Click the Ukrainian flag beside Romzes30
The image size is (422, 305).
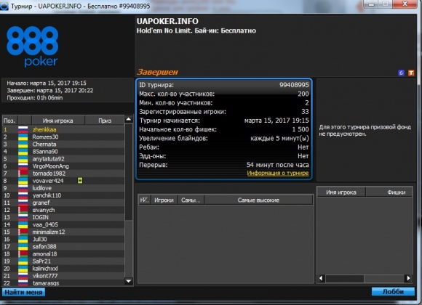[x=23, y=137]
